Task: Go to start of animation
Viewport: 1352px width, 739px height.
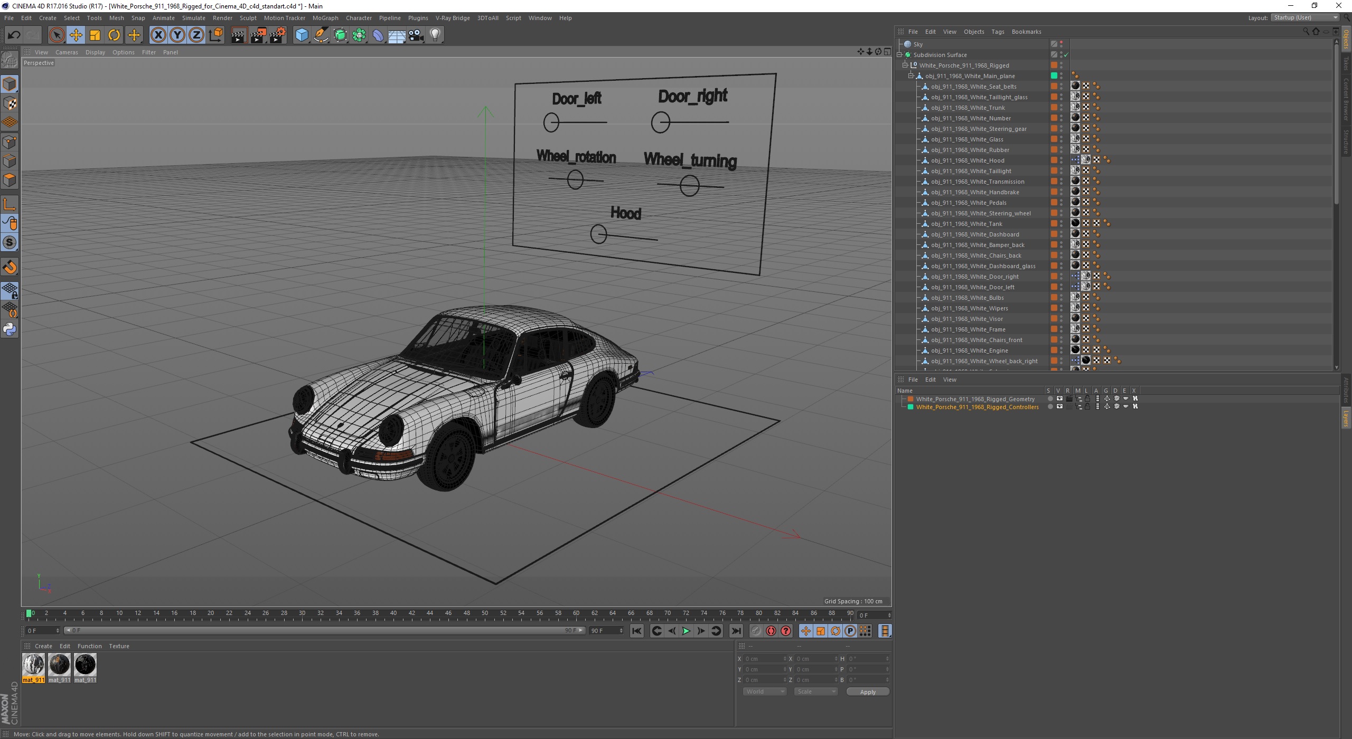Action: tap(637, 631)
